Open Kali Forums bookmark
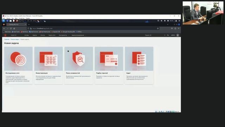 (x=34, y=32)
